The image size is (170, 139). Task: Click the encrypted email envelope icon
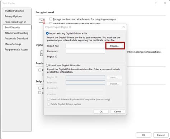(x=42, y=21)
